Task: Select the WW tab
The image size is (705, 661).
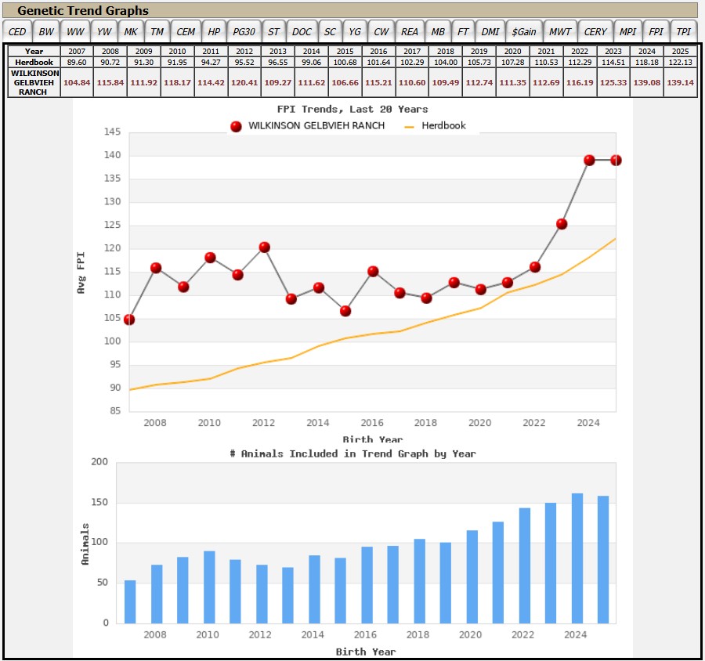Action: (75, 31)
